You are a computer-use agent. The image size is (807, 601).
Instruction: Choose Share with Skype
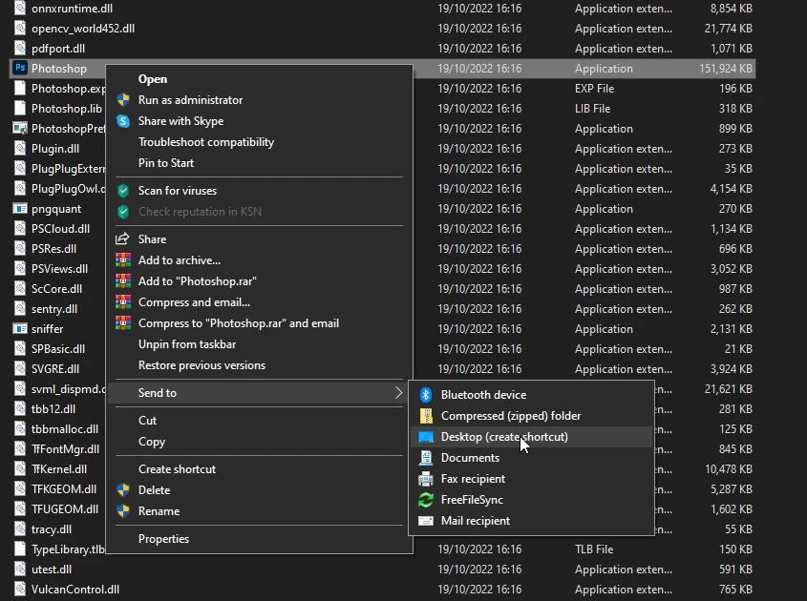coord(259,121)
